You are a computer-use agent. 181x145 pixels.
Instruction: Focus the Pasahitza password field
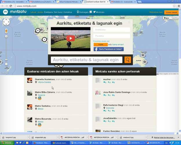tap(111, 36)
